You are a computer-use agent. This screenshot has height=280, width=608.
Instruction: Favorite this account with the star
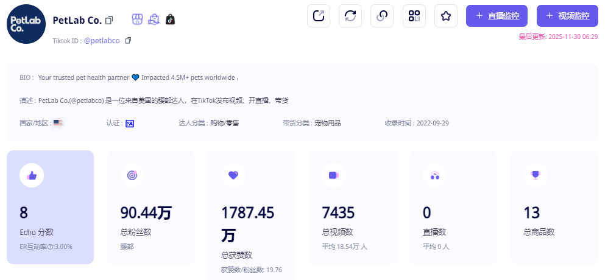[446, 16]
